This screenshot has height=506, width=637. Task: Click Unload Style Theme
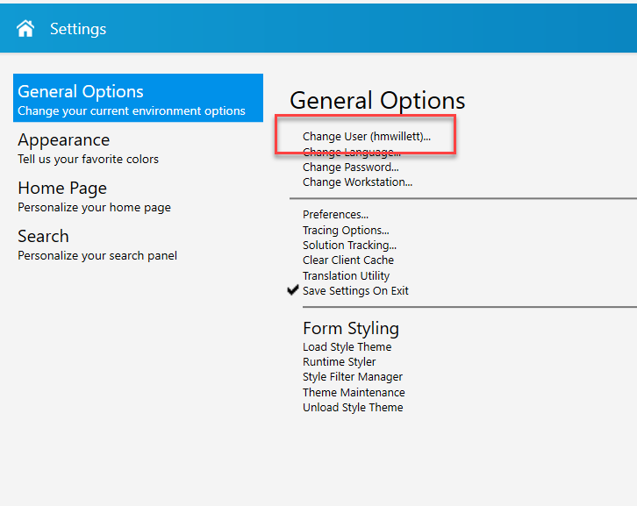[353, 407]
